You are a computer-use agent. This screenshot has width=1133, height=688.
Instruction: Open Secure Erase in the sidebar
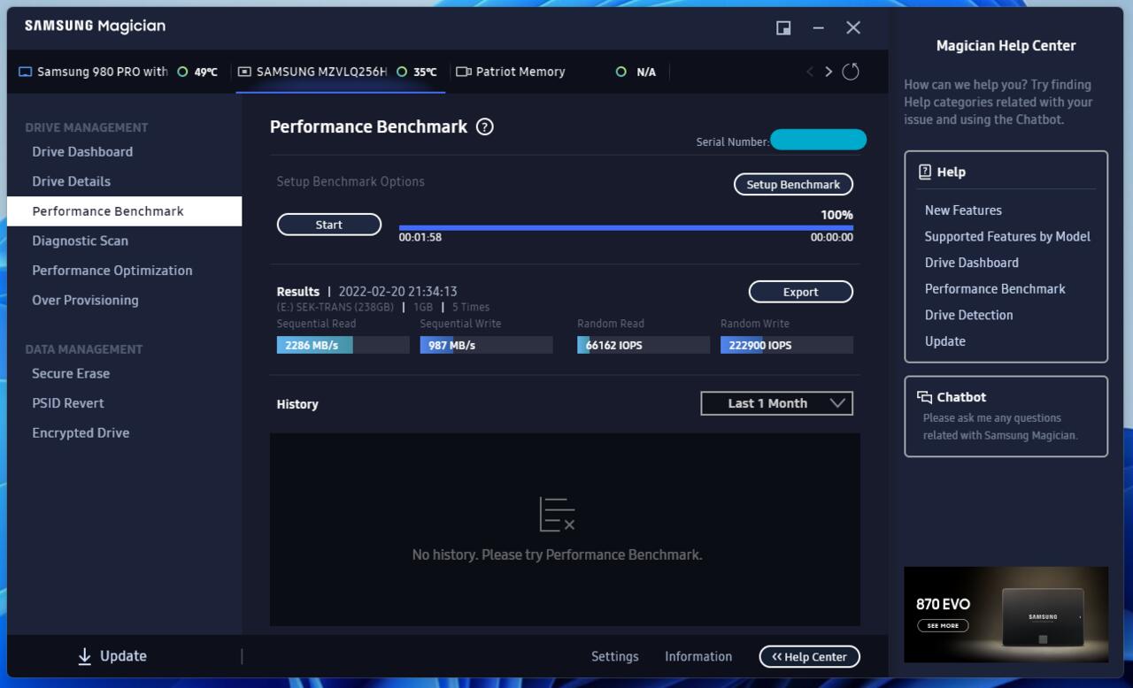point(71,373)
